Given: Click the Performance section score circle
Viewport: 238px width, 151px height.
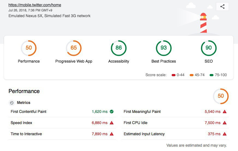Looking at the screenshot, I should [x=221, y=96].
